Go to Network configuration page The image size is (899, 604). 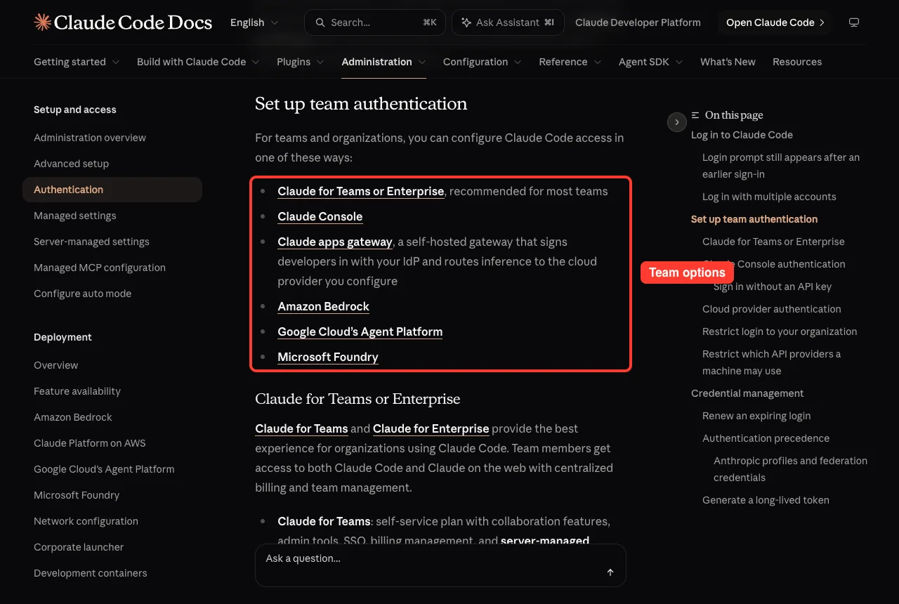pyautogui.click(x=86, y=521)
